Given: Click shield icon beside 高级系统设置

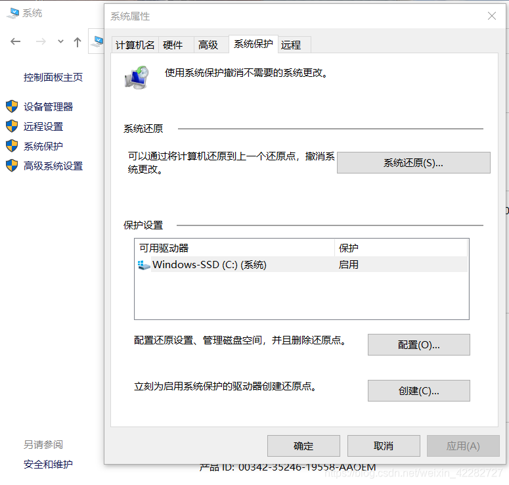Looking at the screenshot, I should tap(12, 166).
